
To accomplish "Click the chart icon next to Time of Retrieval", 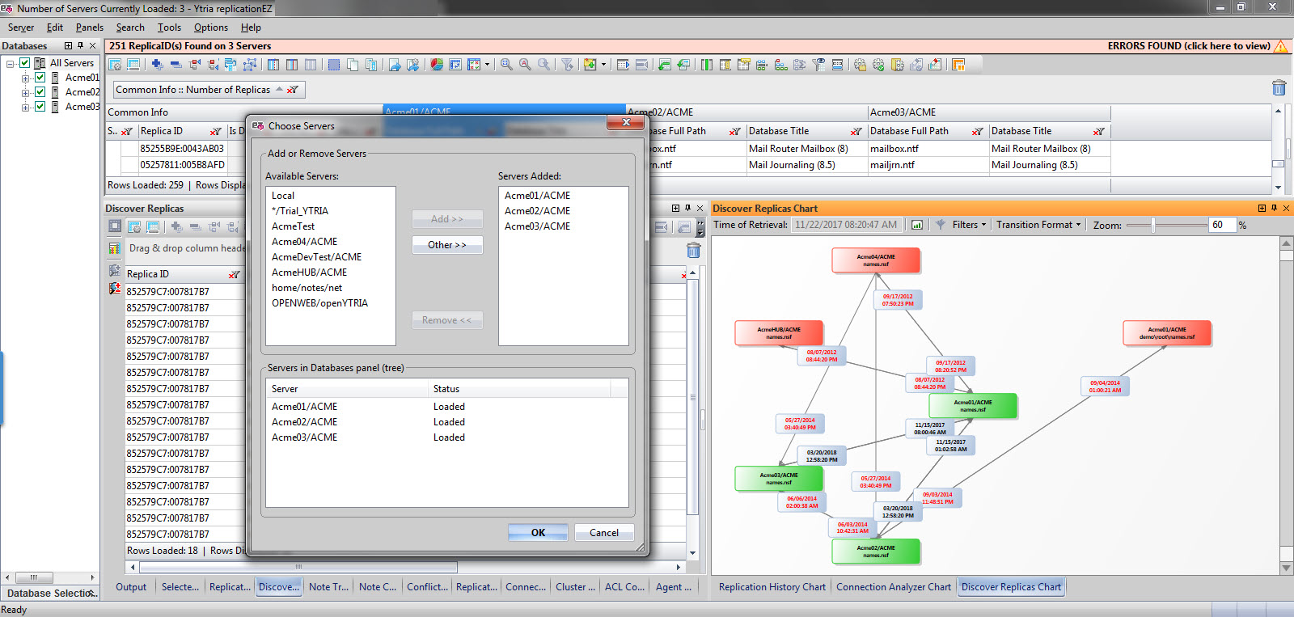I will [x=917, y=225].
